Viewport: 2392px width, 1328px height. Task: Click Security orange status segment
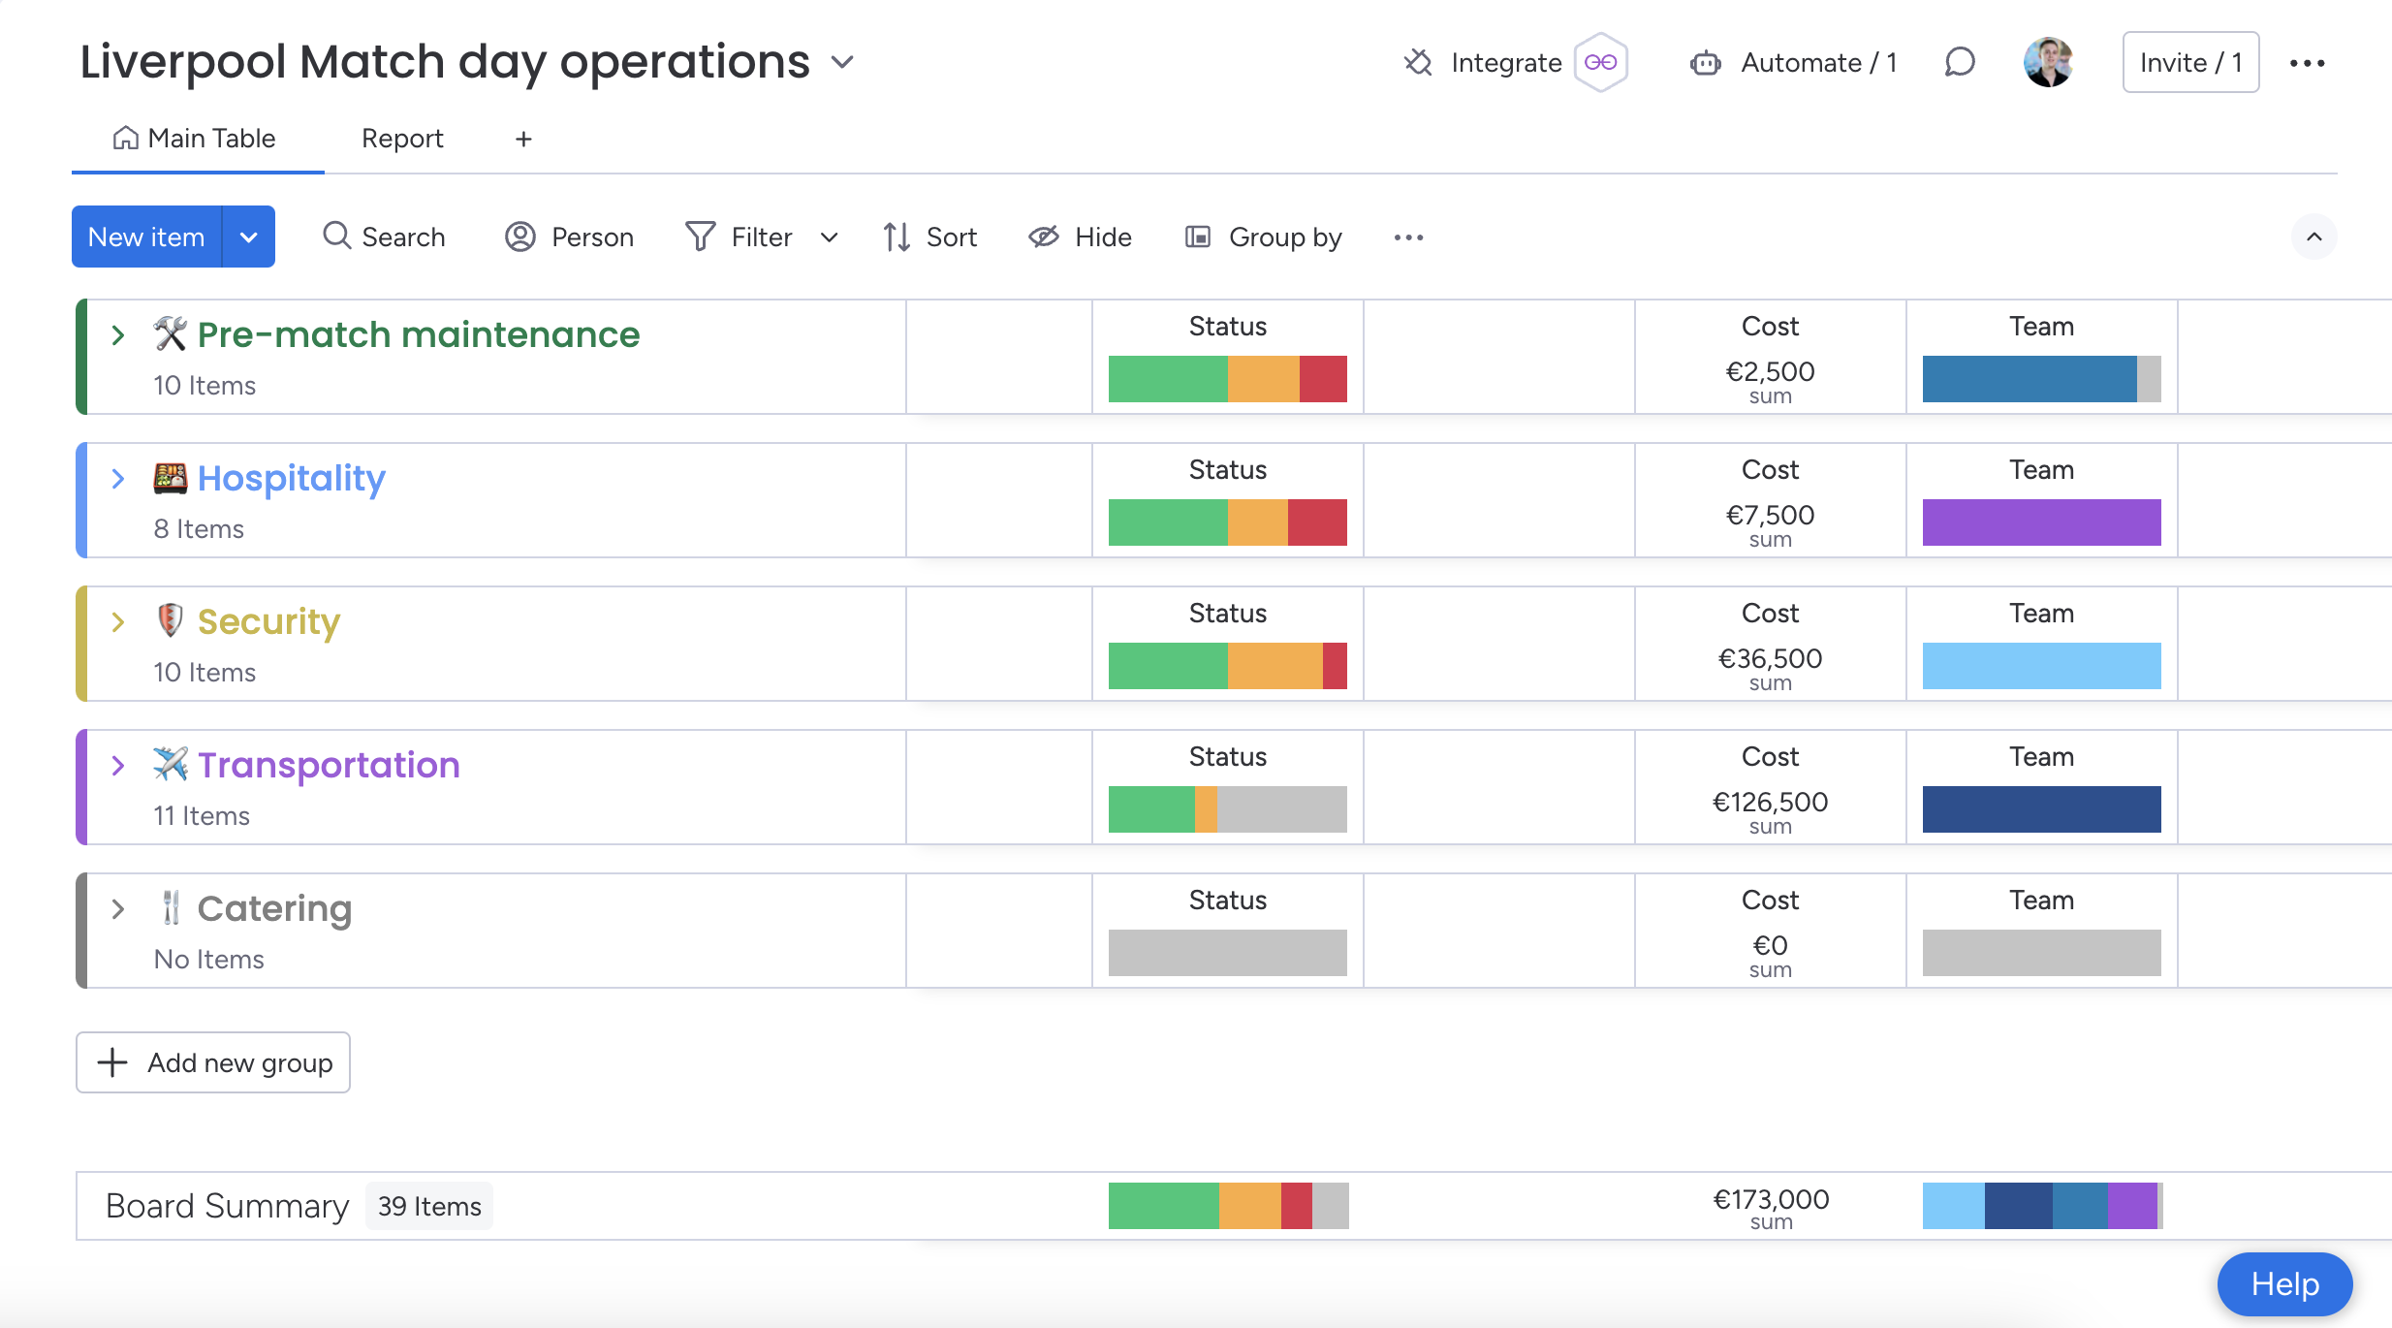coord(1275,666)
